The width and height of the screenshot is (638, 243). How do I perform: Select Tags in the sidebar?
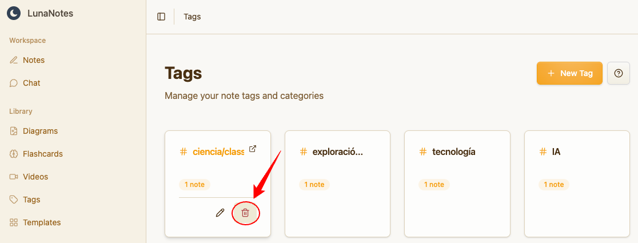click(31, 200)
